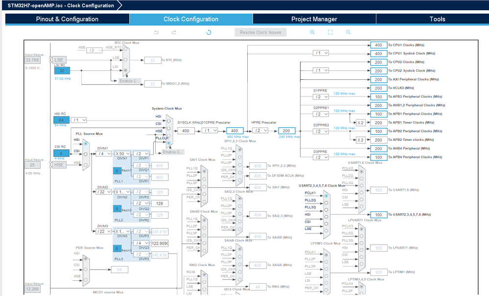Select HSE in PLL Source Mux

[x=86, y=165]
